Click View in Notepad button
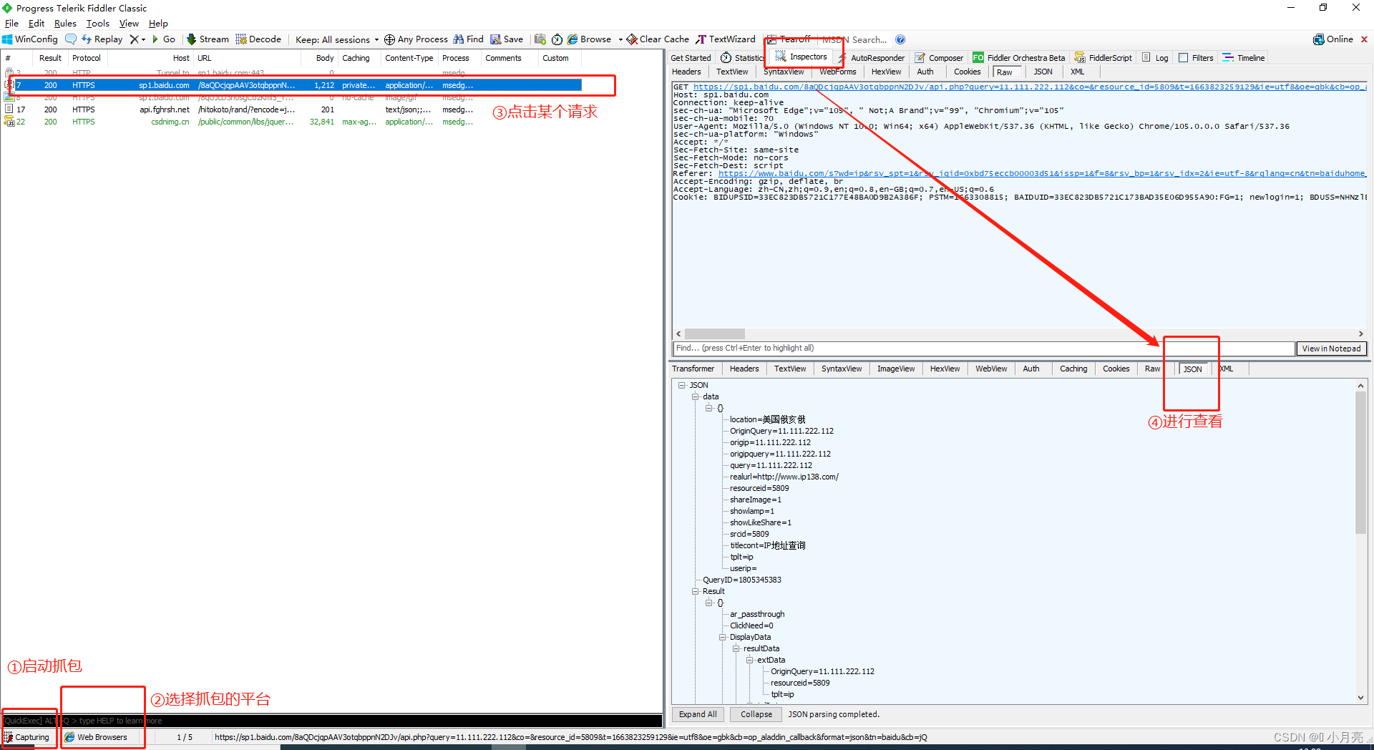This screenshot has height=750, width=1374. click(x=1331, y=349)
